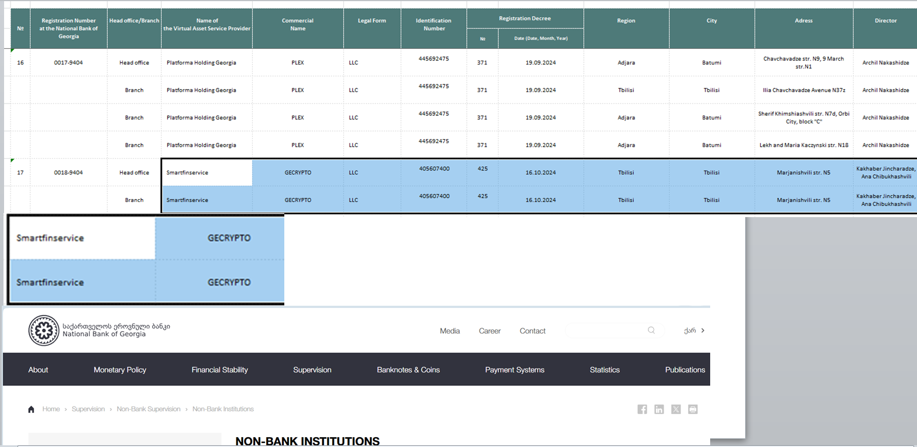The image size is (917, 447).
Task: Open the Statistics menu
Action: tap(605, 370)
